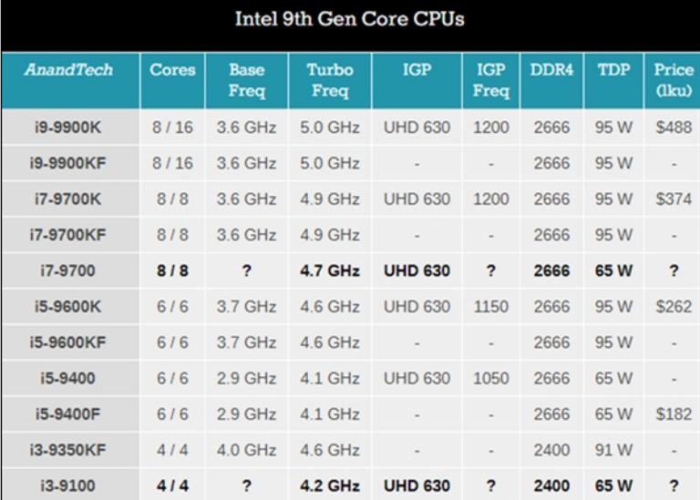Image resolution: width=700 pixels, height=500 pixels.
Task: Click the Base Freq column header
Action: click(x=247, y=80)
